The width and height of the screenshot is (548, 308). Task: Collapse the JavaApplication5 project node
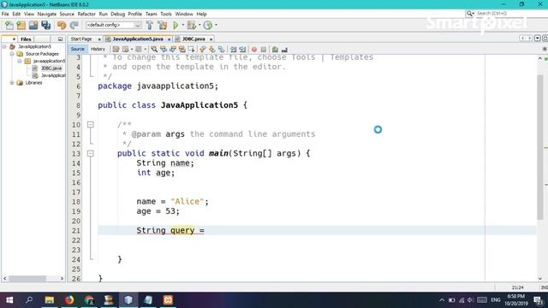pos(4,46)
